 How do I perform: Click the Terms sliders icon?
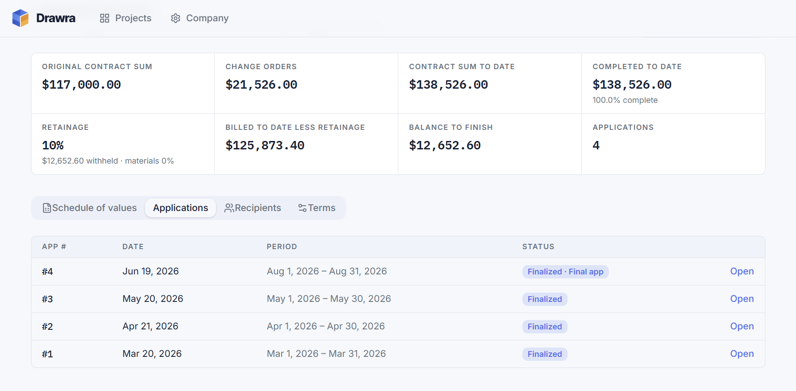pyautogui.click(x=302, y=208)
